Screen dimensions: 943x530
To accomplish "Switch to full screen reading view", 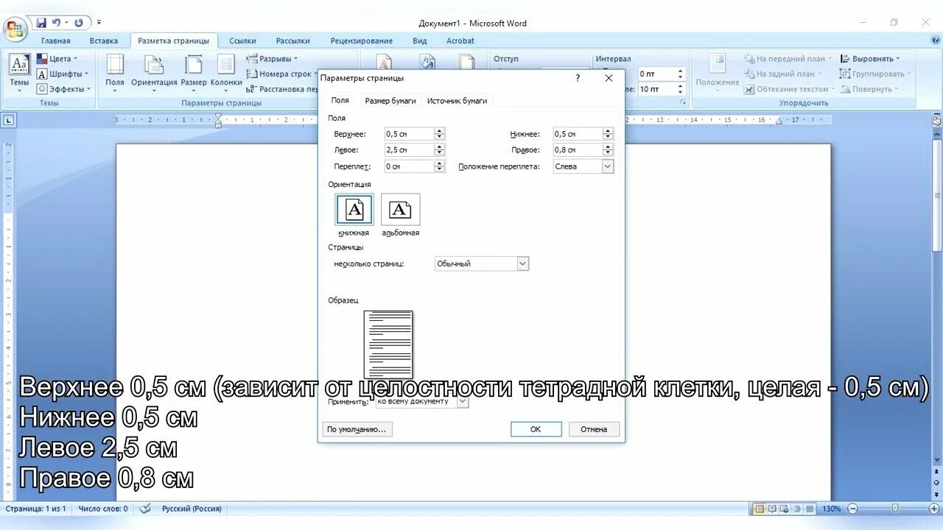I will (772, 509).
